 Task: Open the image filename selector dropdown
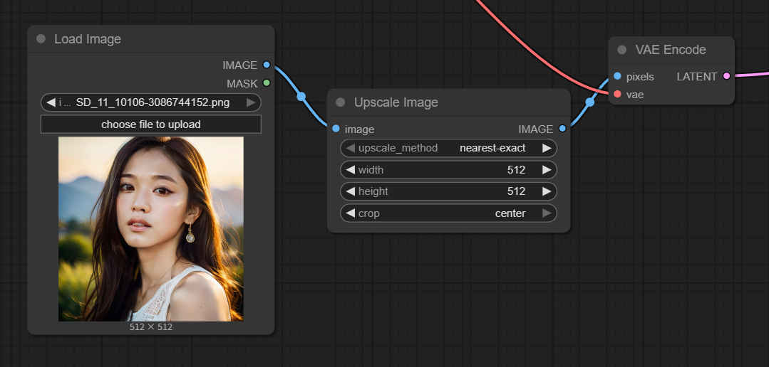pyautogui.click(x=151, y=102)
